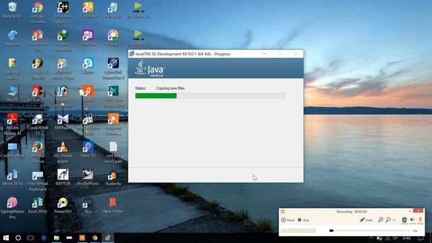Toggle the webcam in the recorder
This screenshot has height=243, width=432.
404,219
